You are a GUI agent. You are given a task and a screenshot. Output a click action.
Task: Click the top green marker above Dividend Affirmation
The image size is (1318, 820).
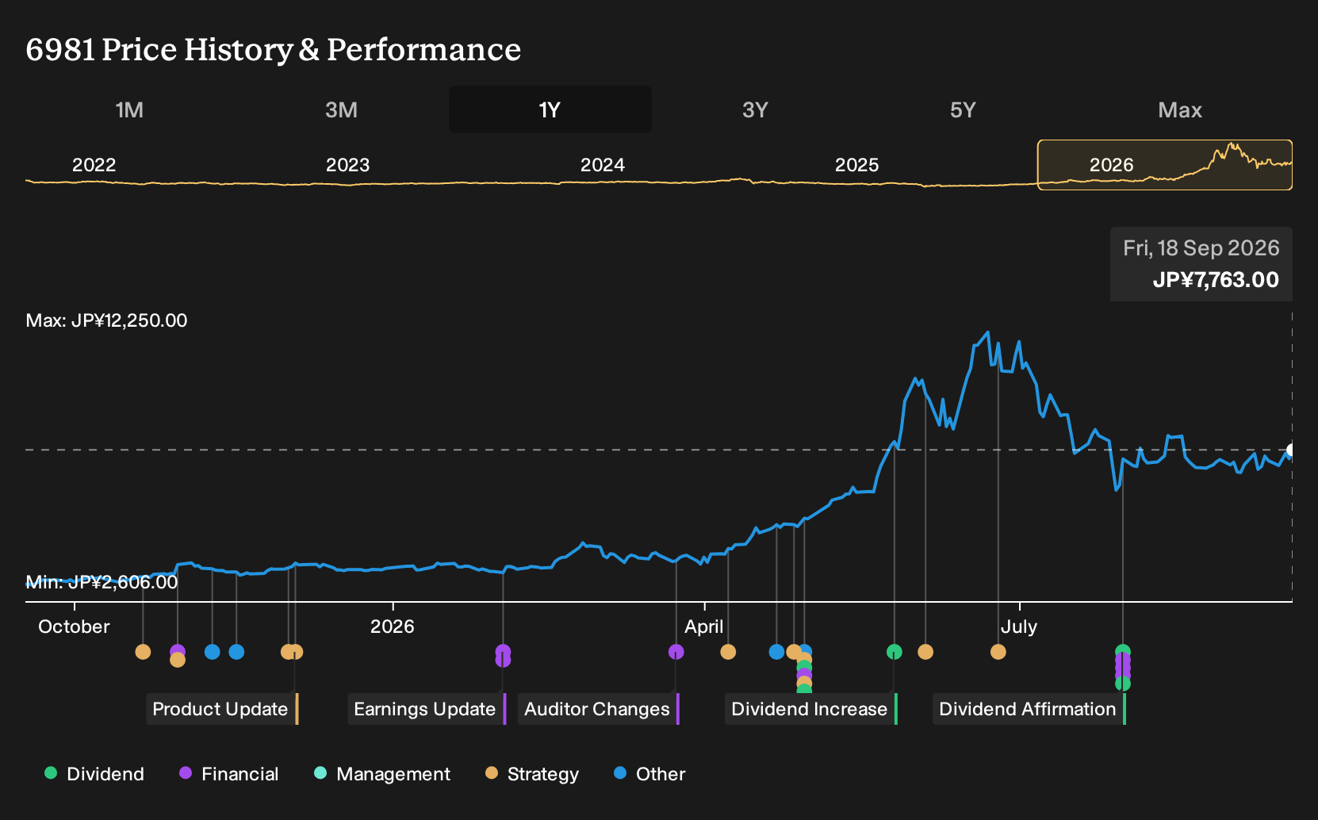[1123, 651]
